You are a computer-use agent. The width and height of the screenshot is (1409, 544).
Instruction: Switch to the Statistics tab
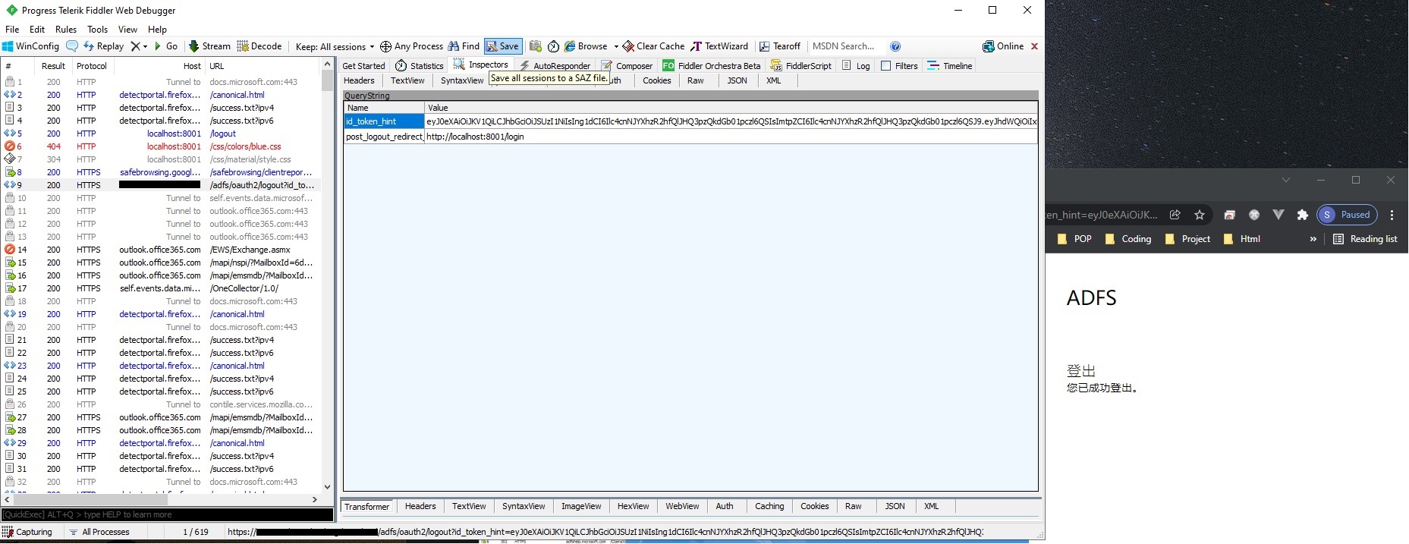[x=420, y=66]
